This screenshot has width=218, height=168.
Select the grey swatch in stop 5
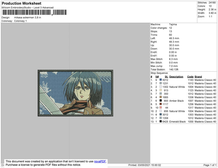[x=161, y=94]
